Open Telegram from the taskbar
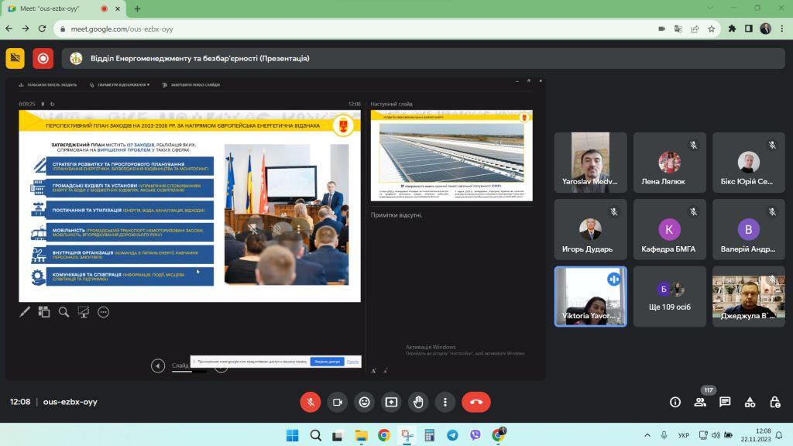The height and width of the screenshot is (446, 793). 452,435
